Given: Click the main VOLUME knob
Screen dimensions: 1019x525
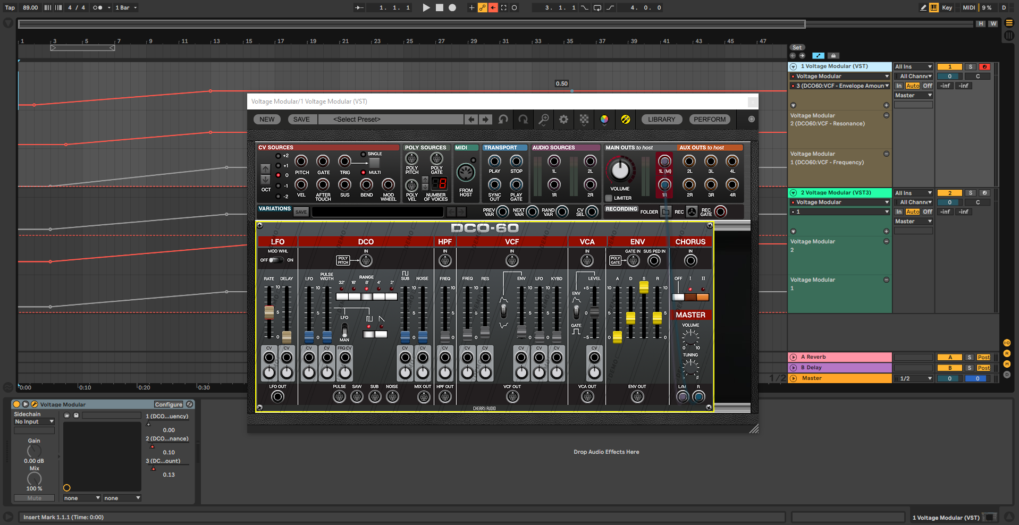Looking at the screenshot, I should tap(620, 170).
